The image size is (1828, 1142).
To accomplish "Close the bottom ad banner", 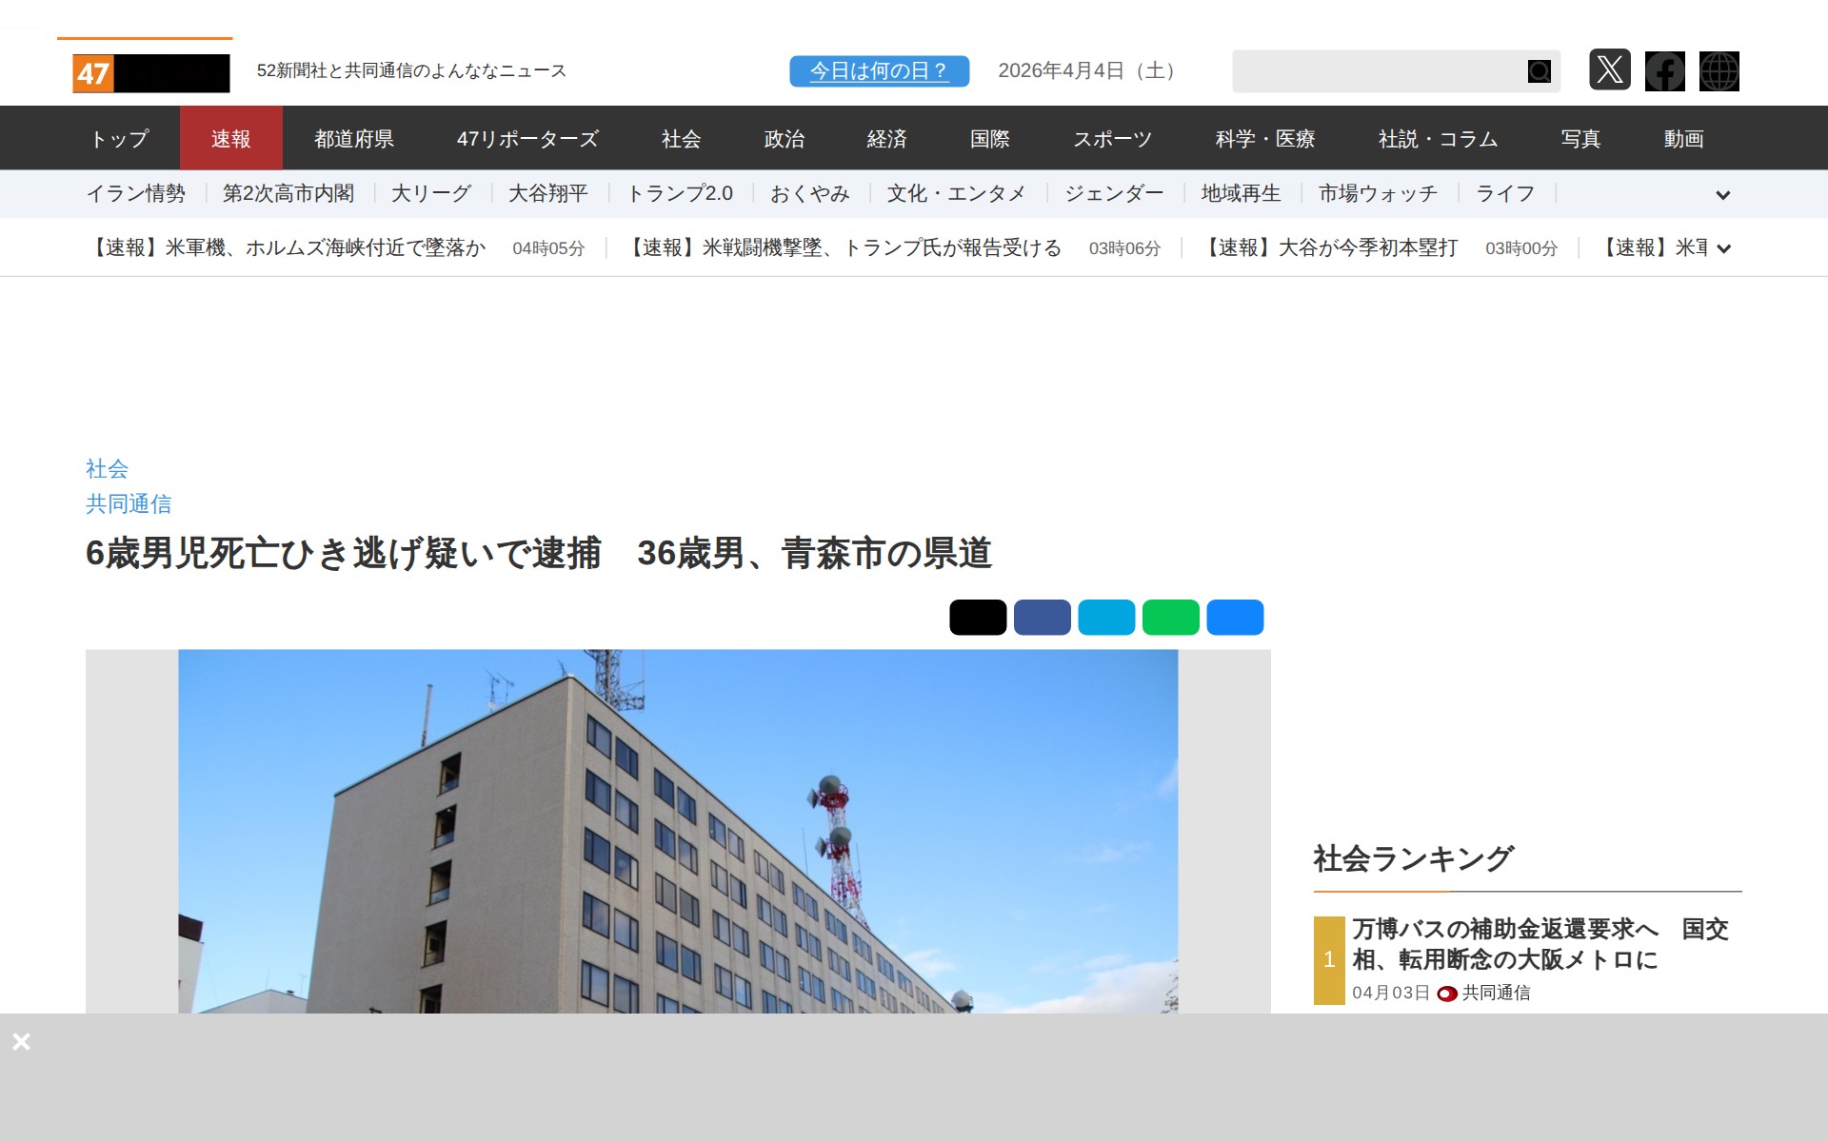I will tap(21, 1041).
